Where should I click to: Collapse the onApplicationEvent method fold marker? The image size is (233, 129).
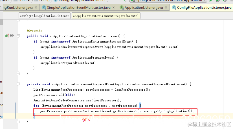pyautogui.click(x=18, y=36)
